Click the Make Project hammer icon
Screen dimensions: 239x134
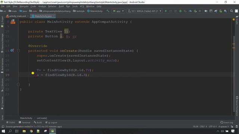(108, 11)
